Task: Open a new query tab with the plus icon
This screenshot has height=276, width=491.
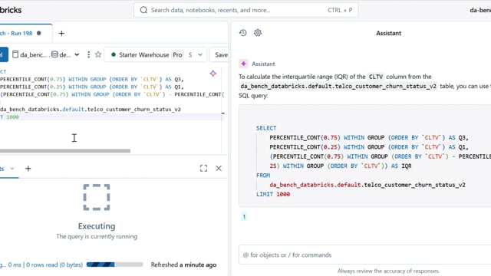Action: [x=61, y=33]
